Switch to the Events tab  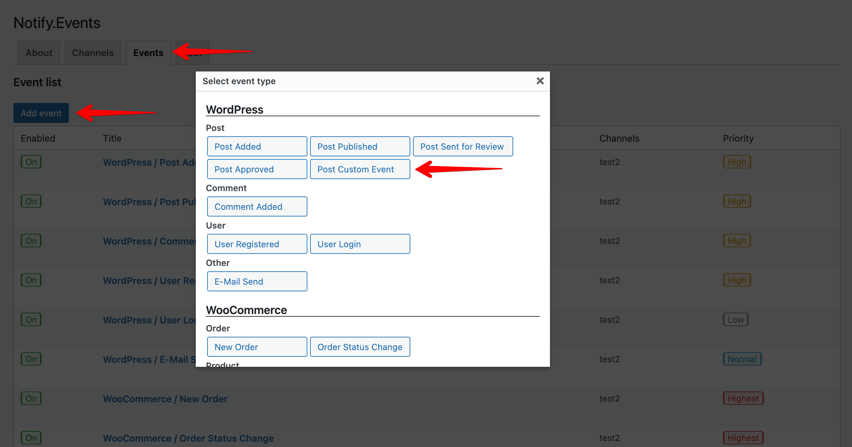click(148, 52)
